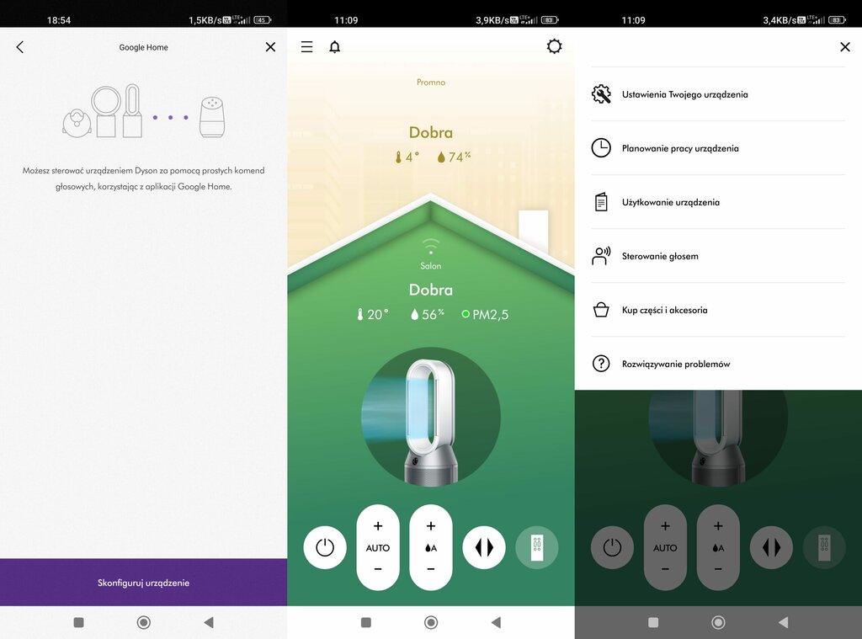Open Planowanie pracy urządzenia menu item
Image resolution: width=862 pixels, height=639 pixels.
click(718, 148)
